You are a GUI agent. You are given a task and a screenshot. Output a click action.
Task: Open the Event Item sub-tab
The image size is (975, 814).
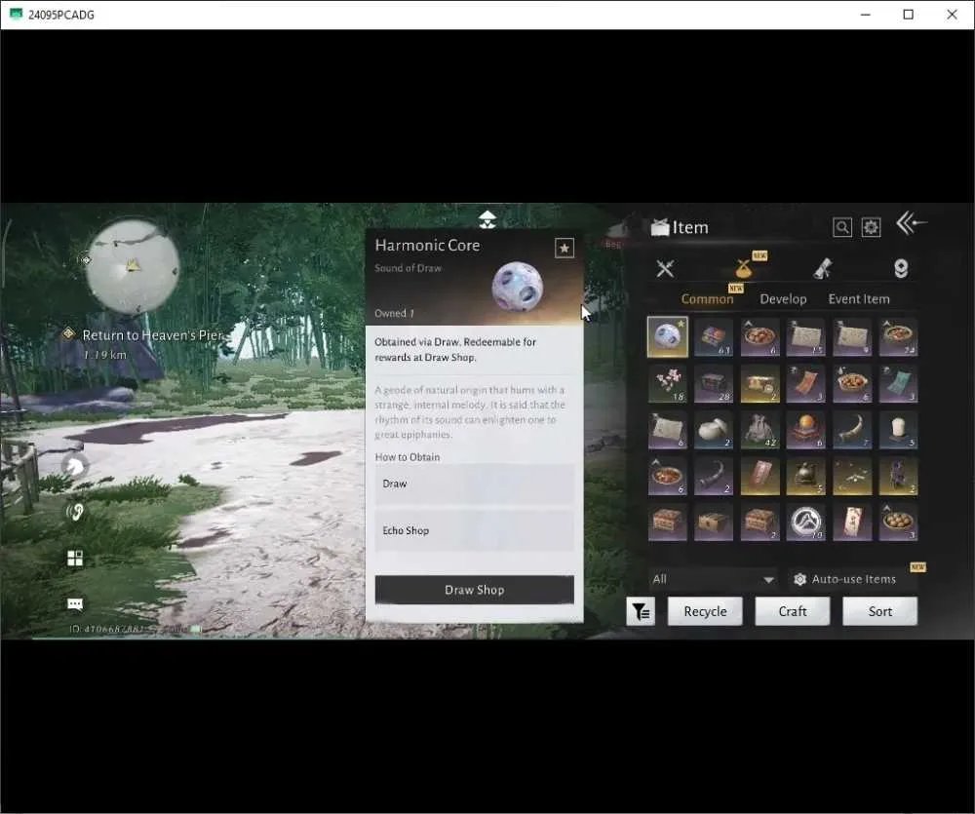pos(859,299)
